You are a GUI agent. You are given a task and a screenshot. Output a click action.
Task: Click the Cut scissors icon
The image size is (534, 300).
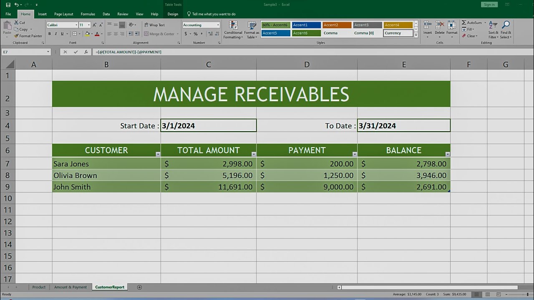click(17, 22)
